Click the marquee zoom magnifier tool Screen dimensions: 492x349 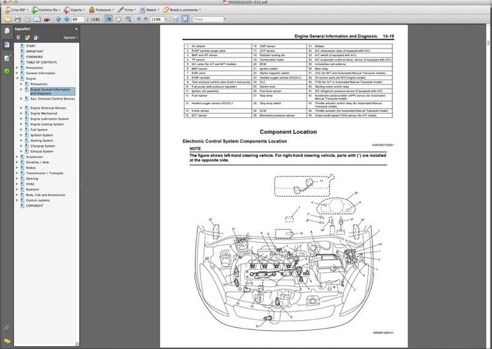tap(128, 20)
